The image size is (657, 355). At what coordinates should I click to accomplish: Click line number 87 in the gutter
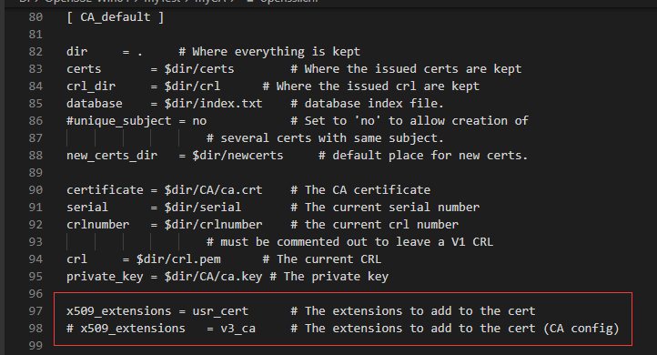click(35, 137)
